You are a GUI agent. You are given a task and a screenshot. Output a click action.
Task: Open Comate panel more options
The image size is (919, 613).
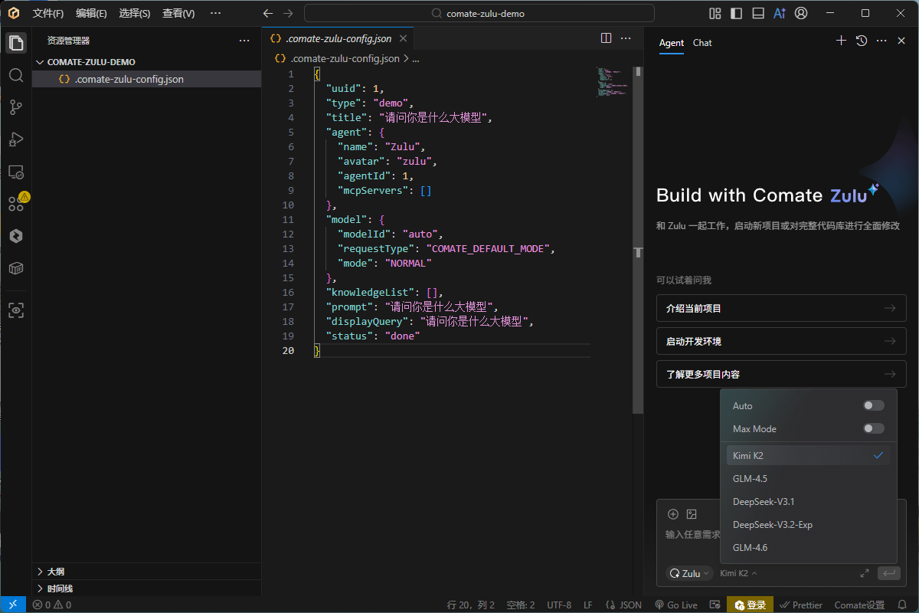(881, 41)
